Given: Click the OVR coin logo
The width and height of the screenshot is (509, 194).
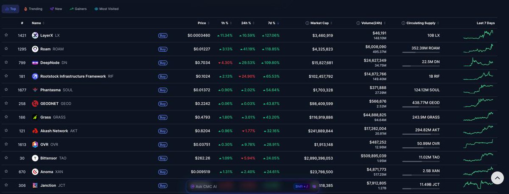Looking at the screenshot, I should (35, 144).
